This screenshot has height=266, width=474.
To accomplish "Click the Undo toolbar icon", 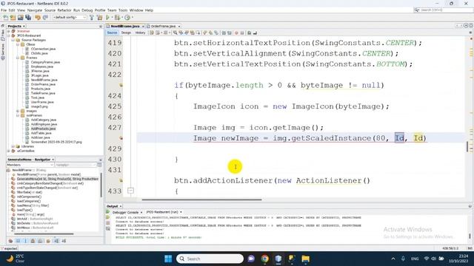I will 38,18.
